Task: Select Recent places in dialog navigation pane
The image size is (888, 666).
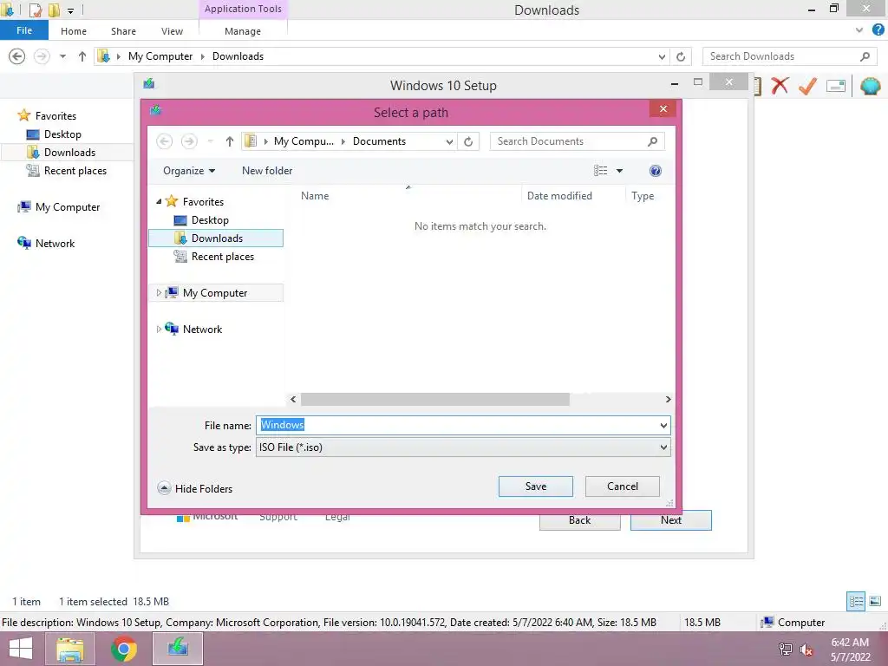Action: coord(223,257)
